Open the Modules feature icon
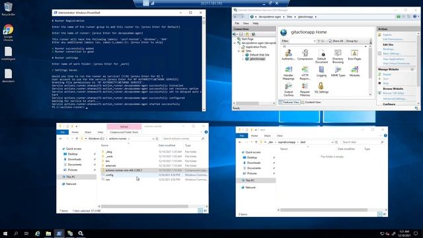The image size is (423, 238). click(354, 71)
